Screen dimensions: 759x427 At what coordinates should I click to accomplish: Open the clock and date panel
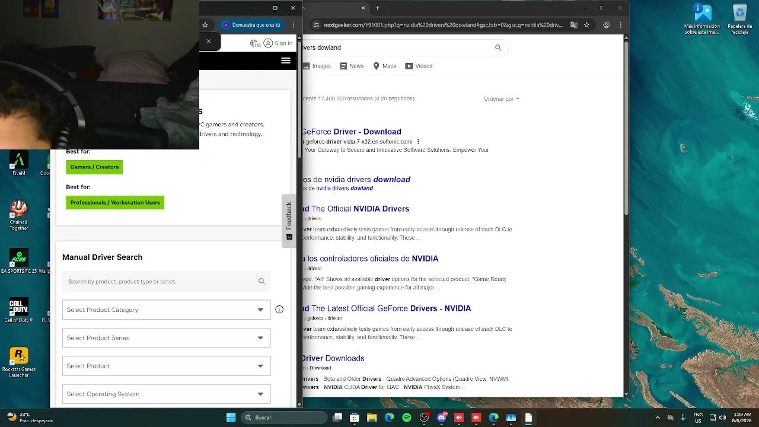[x=742, y=418]
